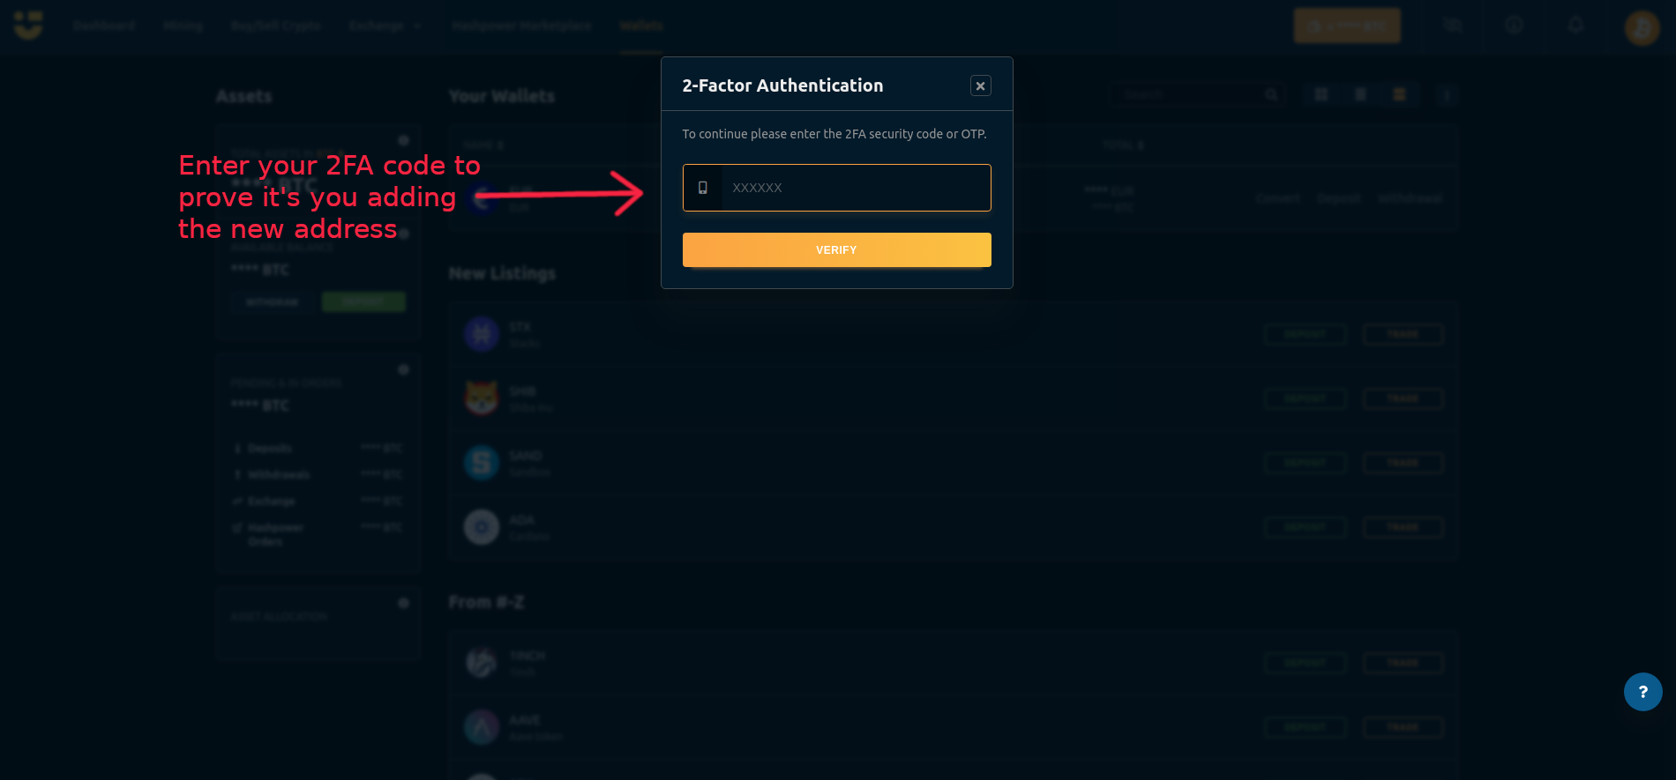Open the Bitcoin profile avatar menu
The height and width of the screenshot is (780, 1676).
click(x=1642, y=27)
